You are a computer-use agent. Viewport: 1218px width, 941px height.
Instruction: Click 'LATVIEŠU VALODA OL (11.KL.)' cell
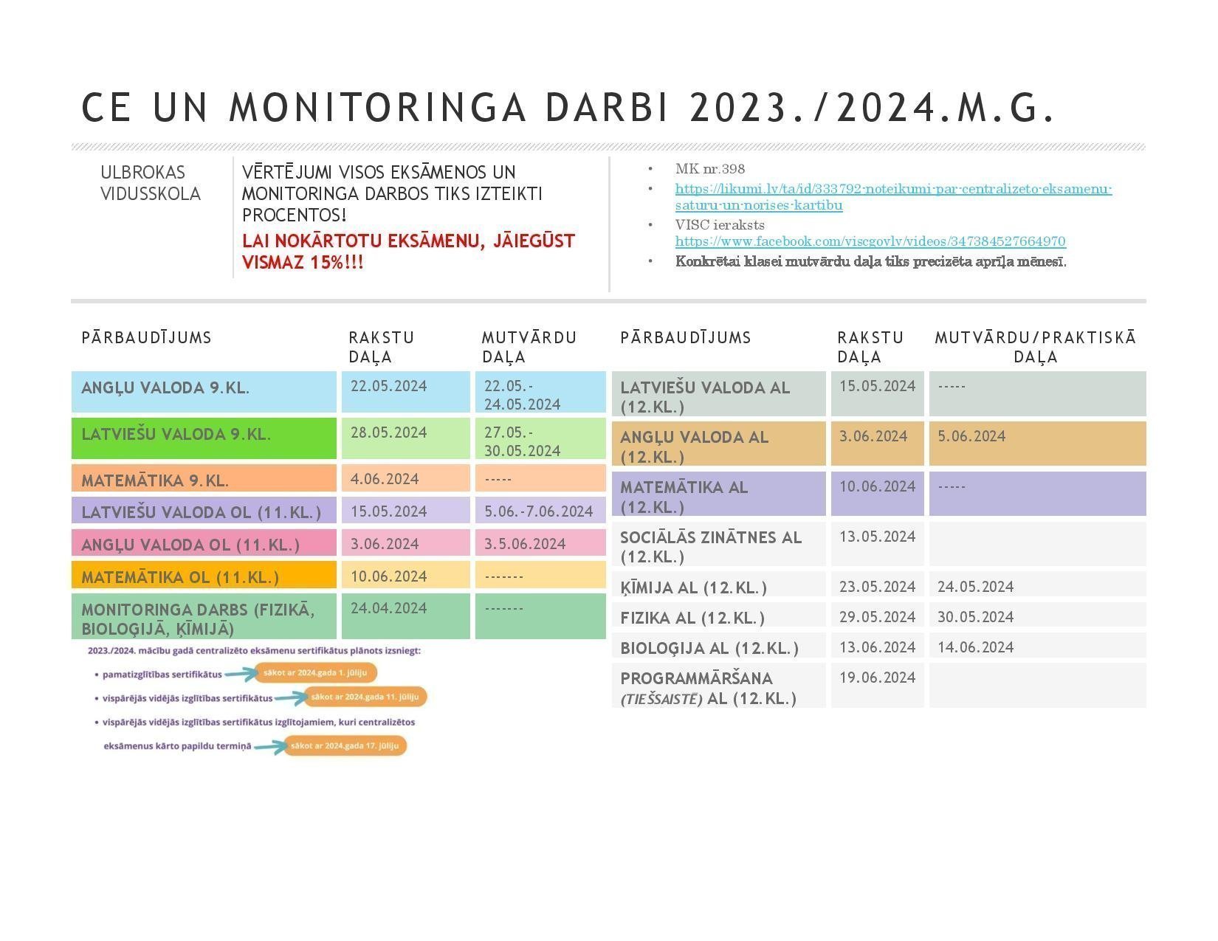point(204,511)
